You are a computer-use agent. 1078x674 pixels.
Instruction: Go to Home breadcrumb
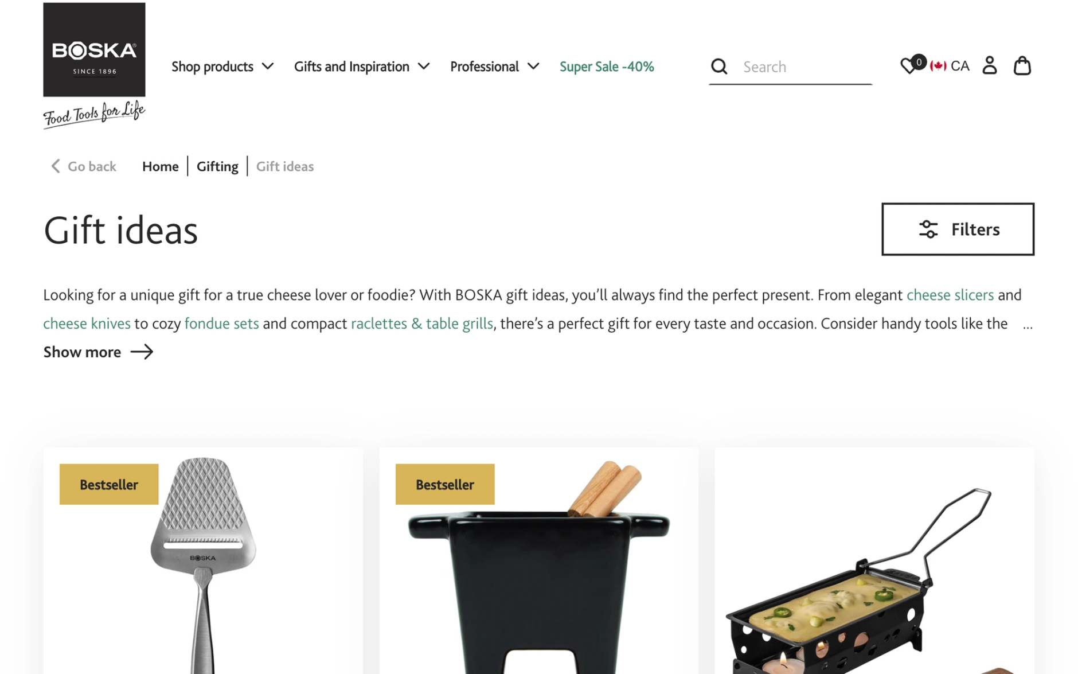tap(161, 166)
